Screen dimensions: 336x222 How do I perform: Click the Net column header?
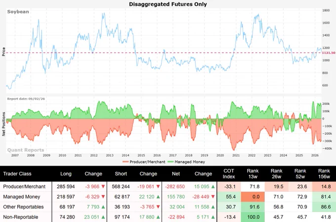(176, 173)
